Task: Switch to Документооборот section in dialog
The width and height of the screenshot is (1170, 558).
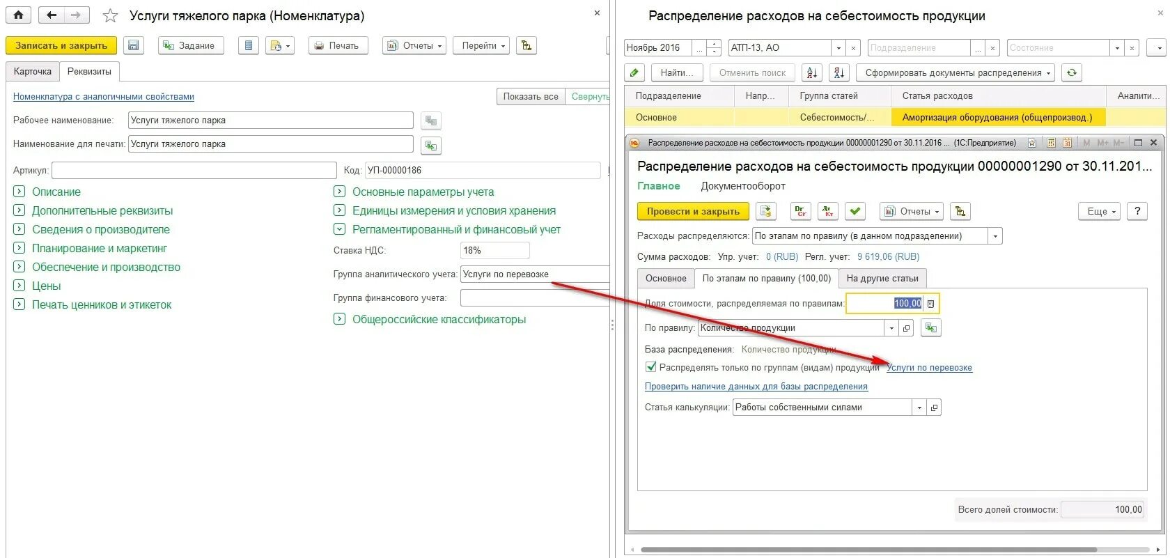Action: tap(743, 186)
